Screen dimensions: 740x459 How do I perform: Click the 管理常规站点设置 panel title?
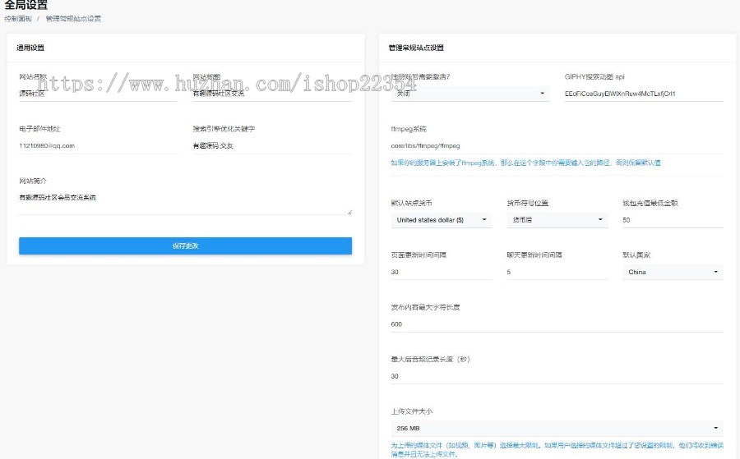click(x=416, y=48)
